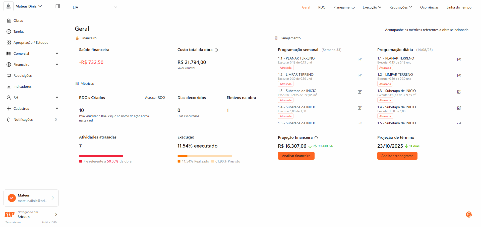Open the orange chat support bubble
Screen dimensions: 481x227
pyautogui.click(x=469, y=214)
